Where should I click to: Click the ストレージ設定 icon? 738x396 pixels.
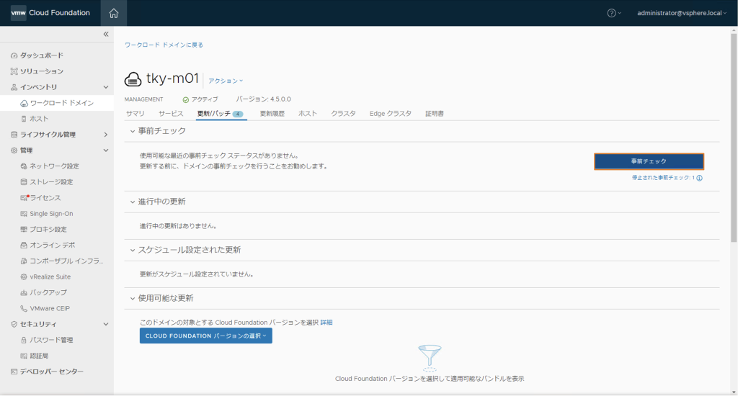coord(24,182)
